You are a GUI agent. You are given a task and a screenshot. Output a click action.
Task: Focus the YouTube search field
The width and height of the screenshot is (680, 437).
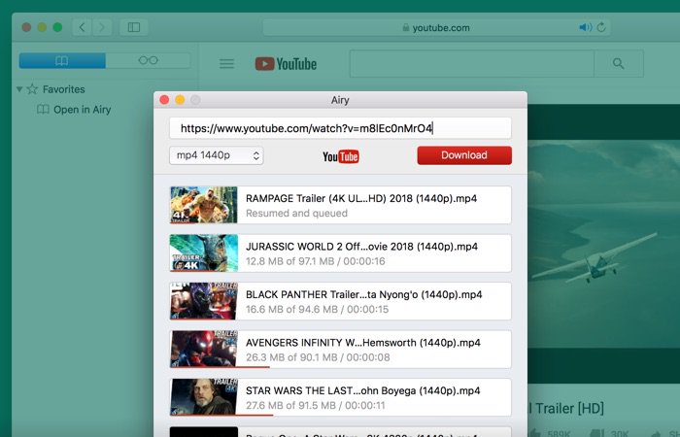point(471,64)
